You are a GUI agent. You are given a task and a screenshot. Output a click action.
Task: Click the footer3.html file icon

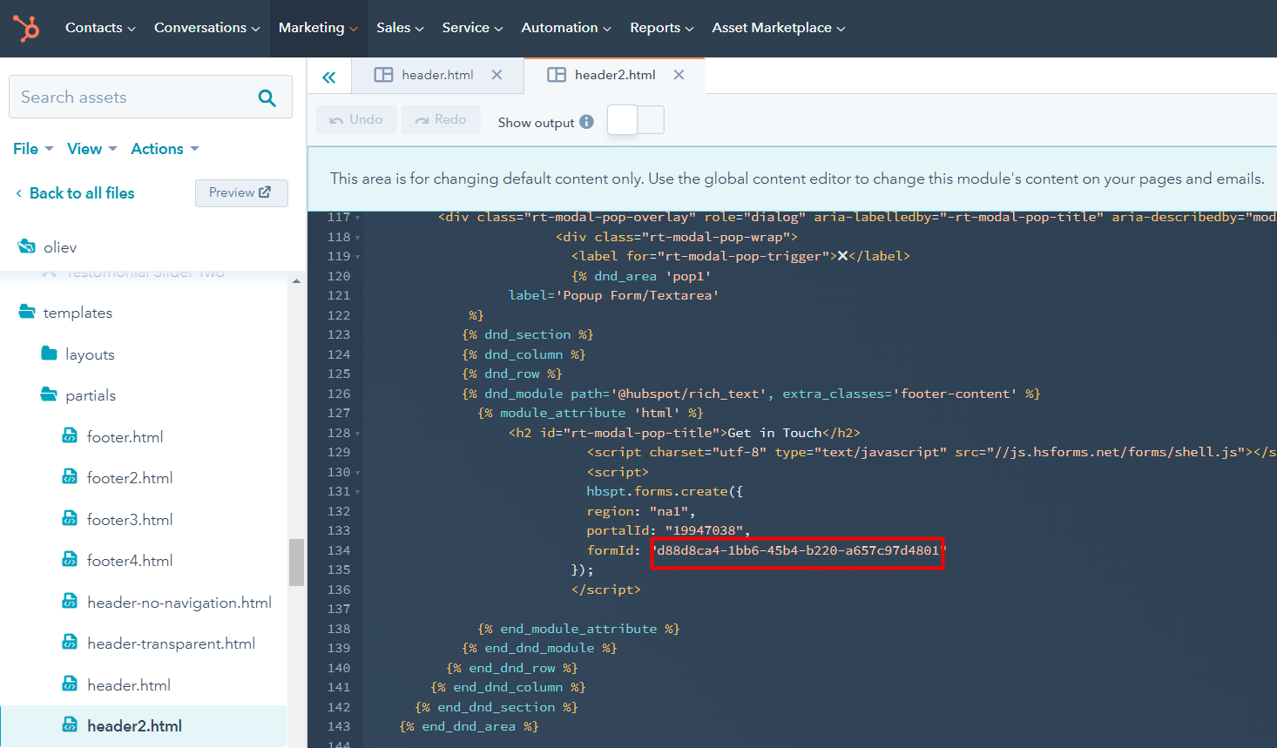click(70, 519)
